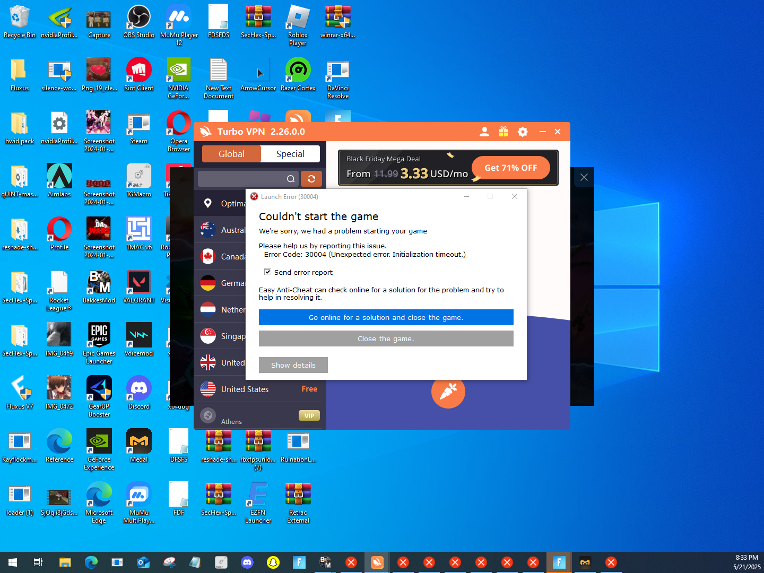Open Medal desktop shortcut
The width and height of the screenshot is (764, 573).
[x=139, y=446]
